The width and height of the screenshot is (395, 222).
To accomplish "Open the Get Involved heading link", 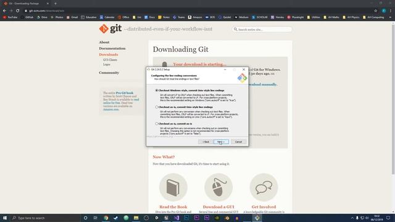I will point(264,207).
